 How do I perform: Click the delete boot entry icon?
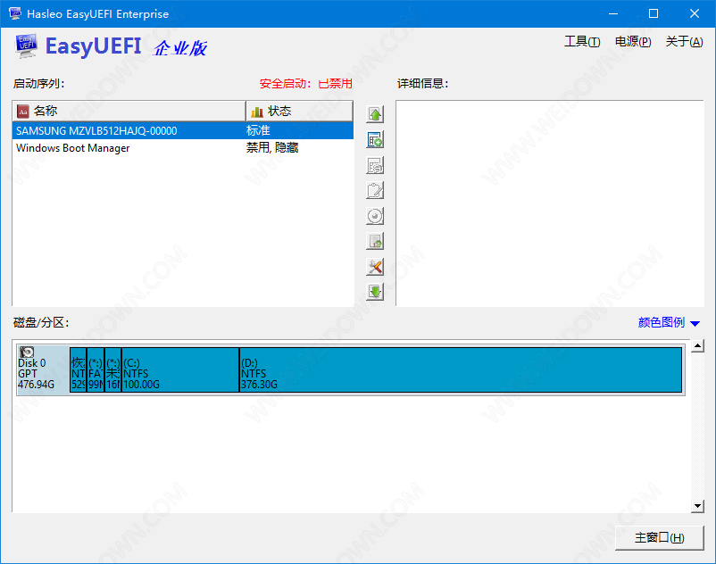coord(375,165)
